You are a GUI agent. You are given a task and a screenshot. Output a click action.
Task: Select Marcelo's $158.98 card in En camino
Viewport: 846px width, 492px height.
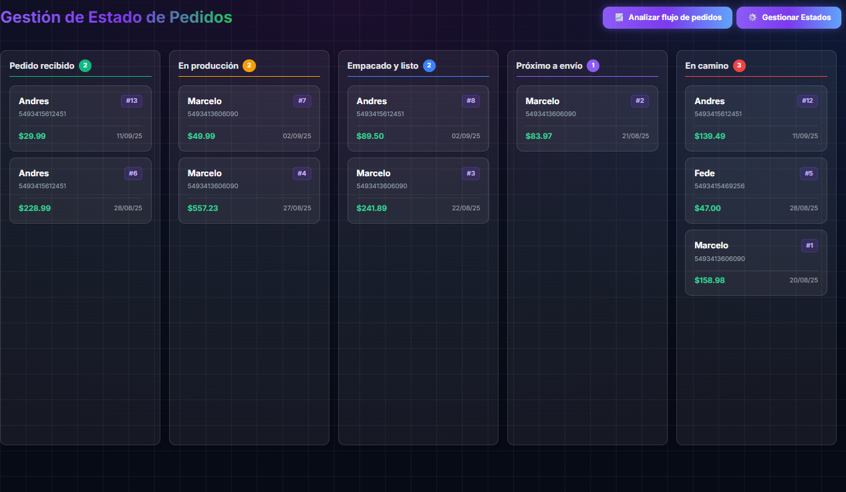(x=756, y=262)
